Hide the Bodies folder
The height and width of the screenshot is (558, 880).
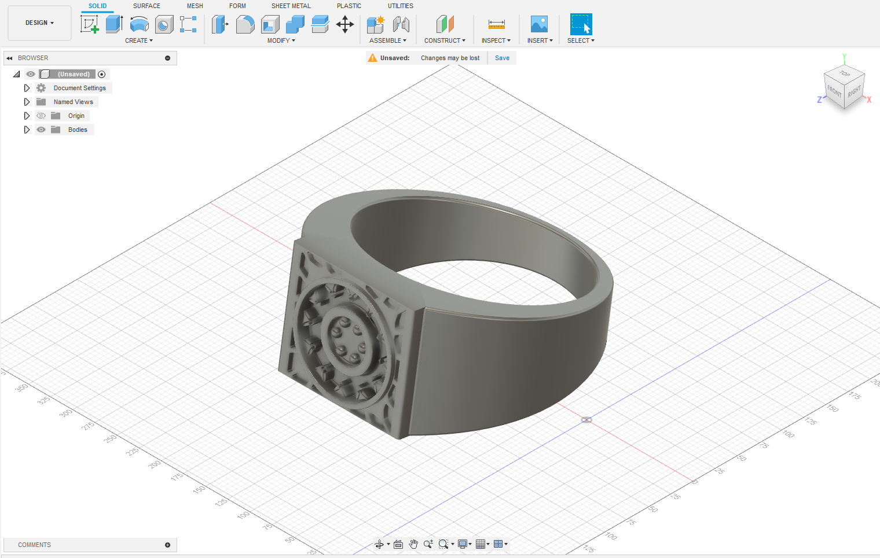41,130
